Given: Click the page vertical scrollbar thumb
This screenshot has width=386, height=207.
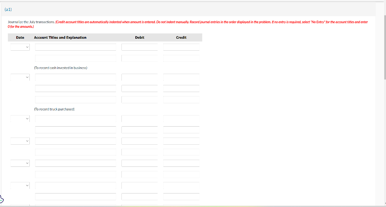Looking at the screenshot, I should [385, 47].
